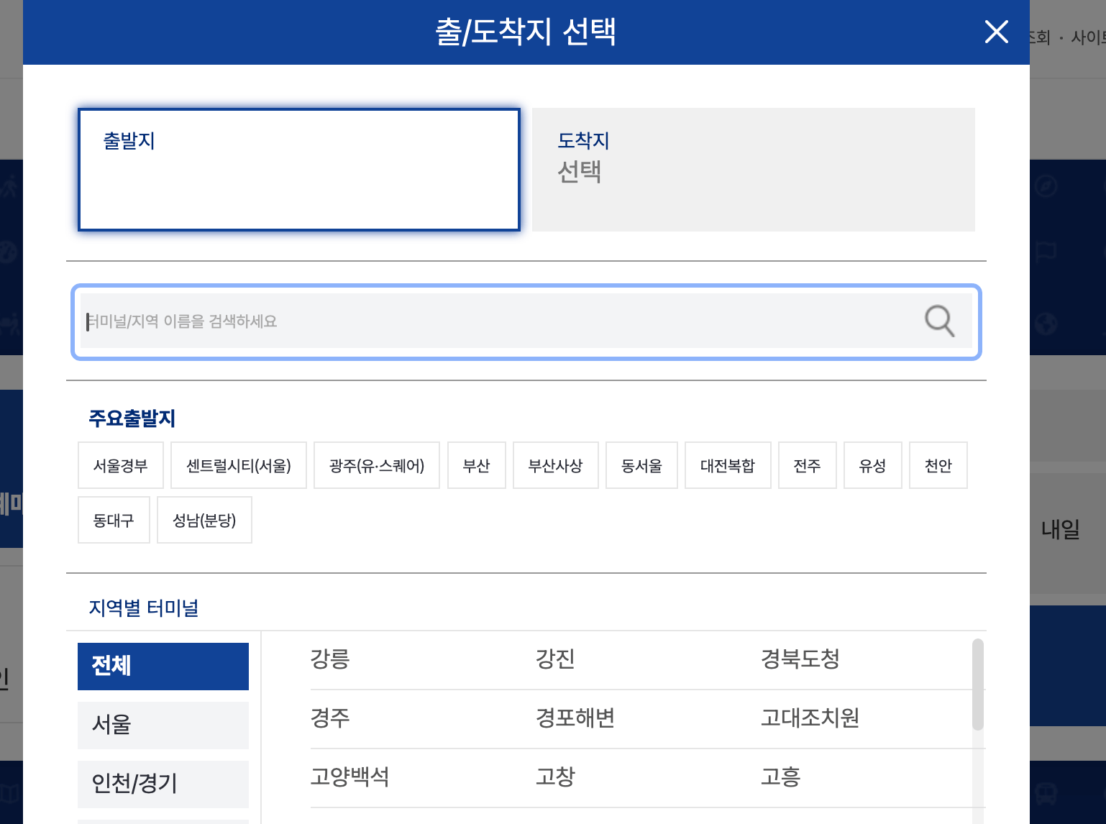The width and height of the screenshot is (1106, 824).
Task: Select the 인천/경기 region filter
Action: (163, 784)
